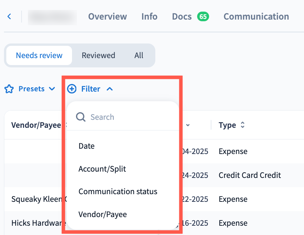This screenshot has height=235, width=304.
Task: Expand the Presets dropdown chevron
Action: click(x=52, y=89)
